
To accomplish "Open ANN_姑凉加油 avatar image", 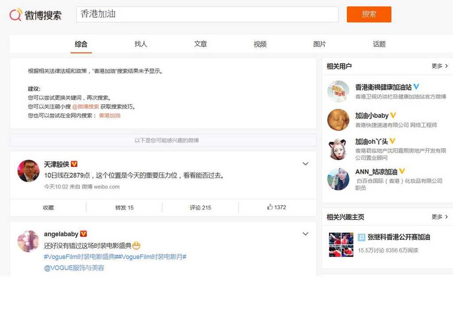I will click(x=338, y=179).
